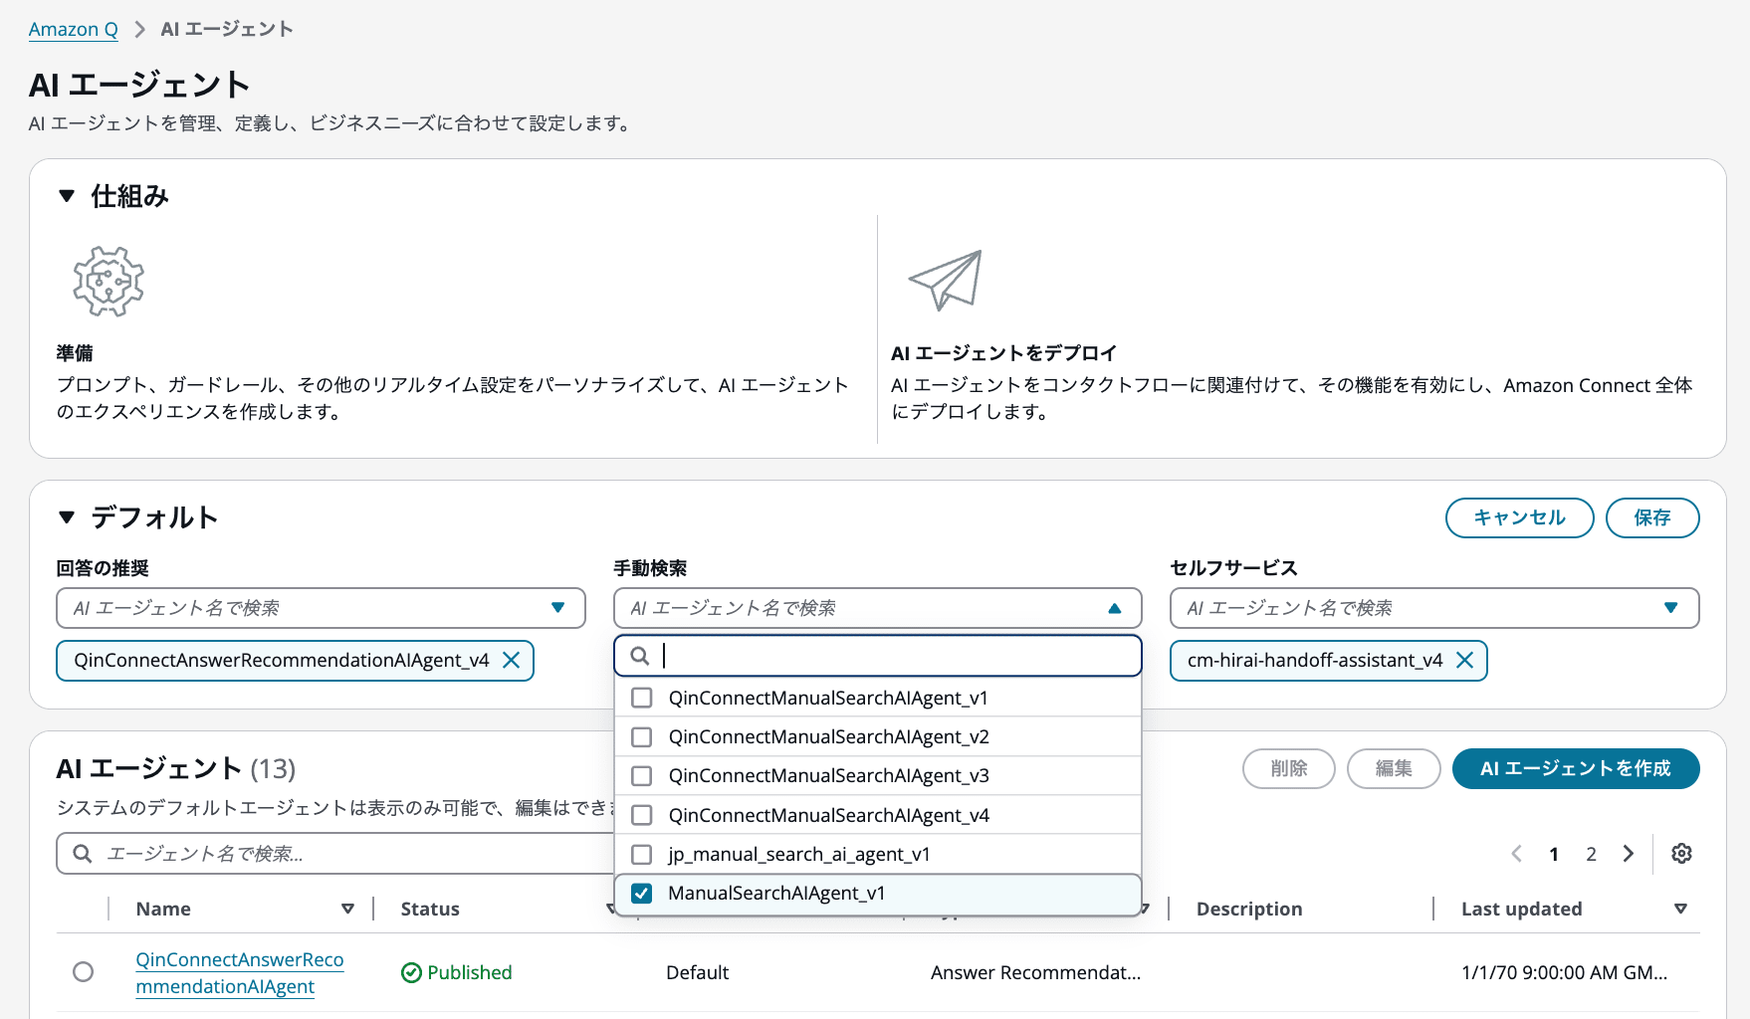Click the magnifier icon in dropdown search box
Screen dimensions: 1750x1019
pyautogui.click(x=640, y=656)
